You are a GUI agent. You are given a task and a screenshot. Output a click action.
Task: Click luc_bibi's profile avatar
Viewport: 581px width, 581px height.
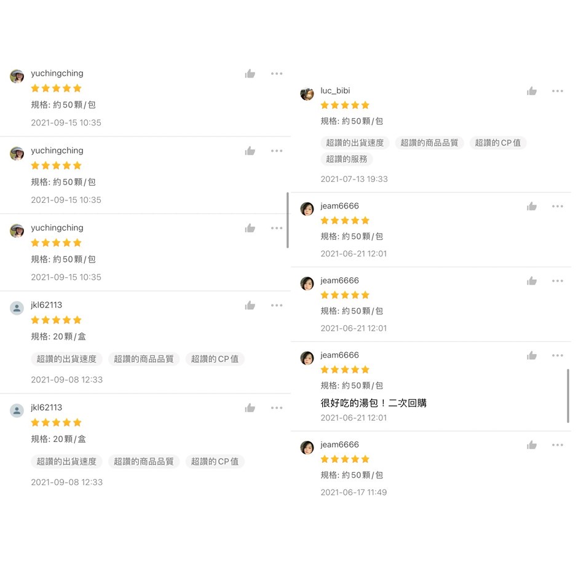tap(307, 94)
